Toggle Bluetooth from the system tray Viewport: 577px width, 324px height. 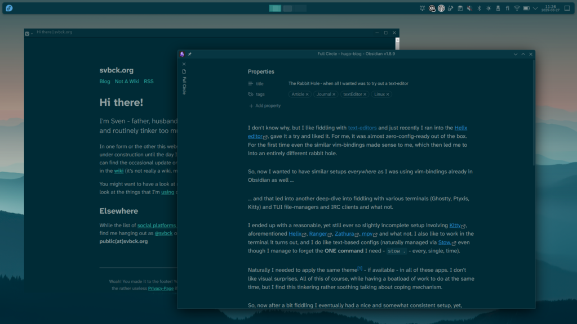479,7
